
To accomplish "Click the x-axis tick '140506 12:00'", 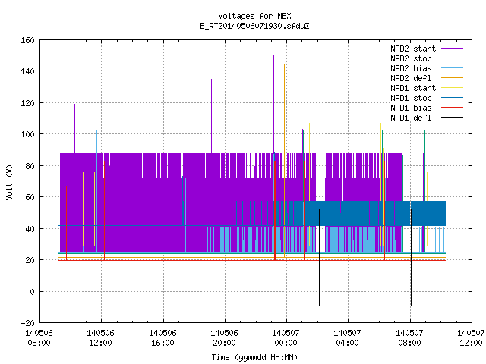I will point(100,338).
